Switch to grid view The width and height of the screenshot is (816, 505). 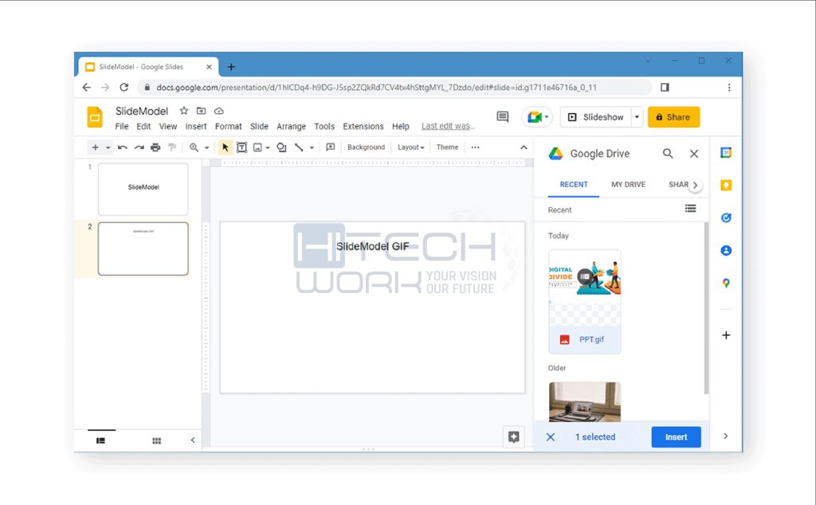coord(157,440)
